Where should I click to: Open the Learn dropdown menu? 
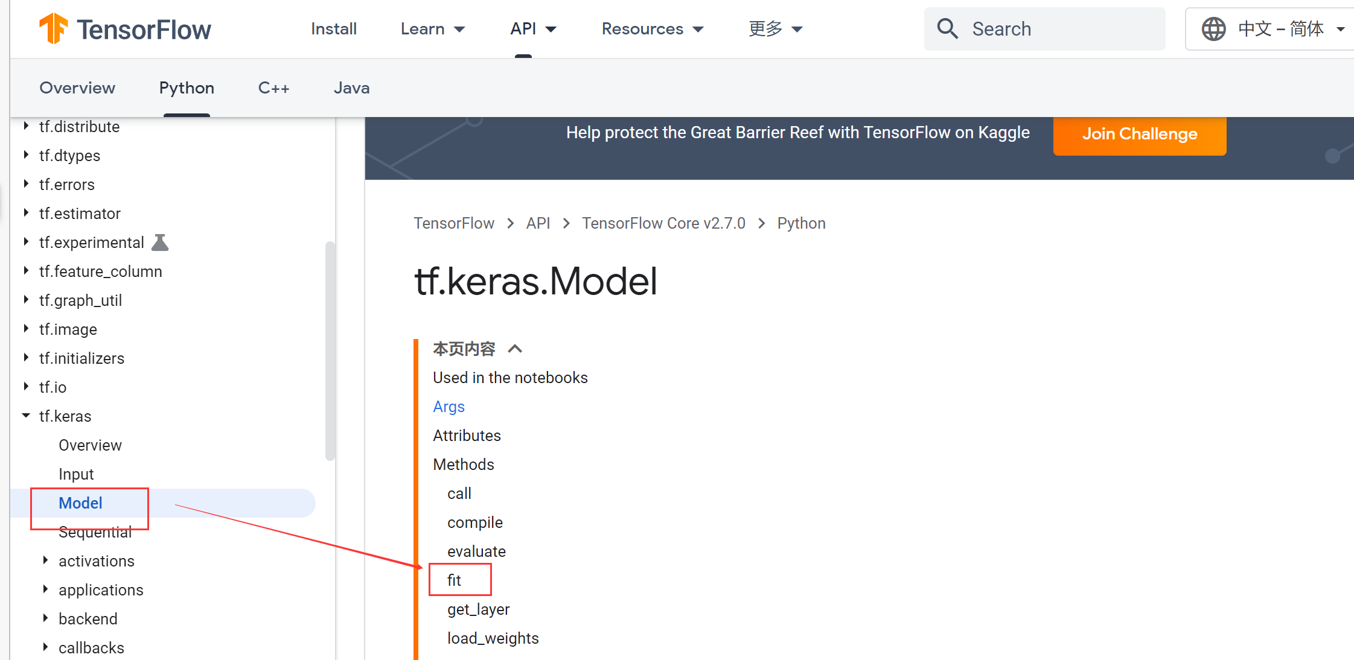point(433,29)
